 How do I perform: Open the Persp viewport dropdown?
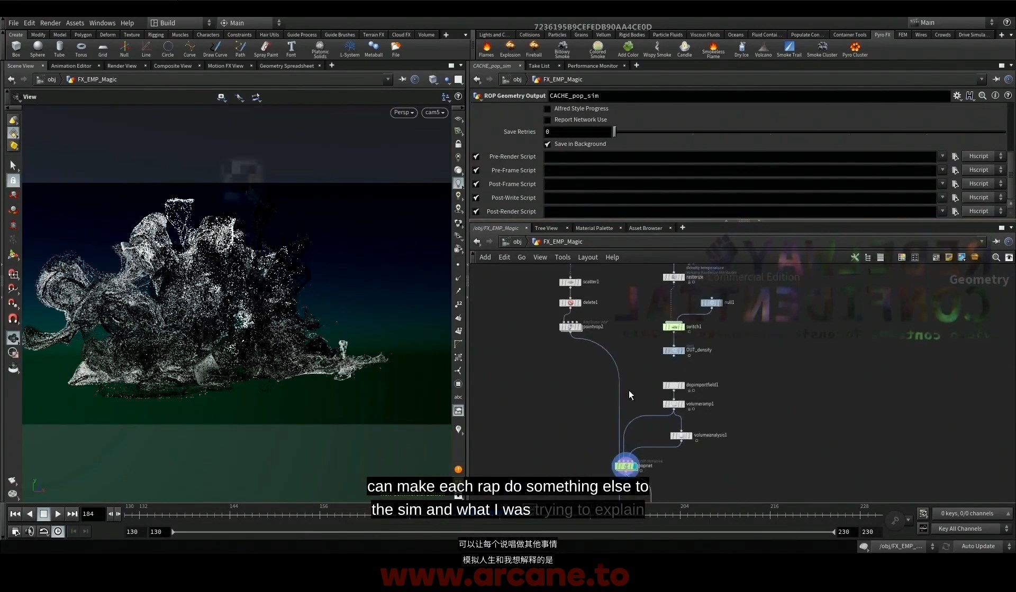404,113
